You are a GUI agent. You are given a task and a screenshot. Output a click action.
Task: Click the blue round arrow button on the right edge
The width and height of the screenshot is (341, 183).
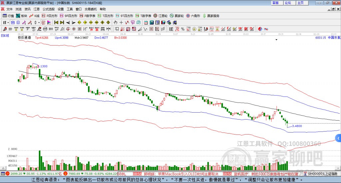tap(338, 137)
